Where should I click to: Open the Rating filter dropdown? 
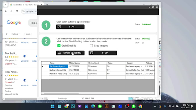coord(16,34)
